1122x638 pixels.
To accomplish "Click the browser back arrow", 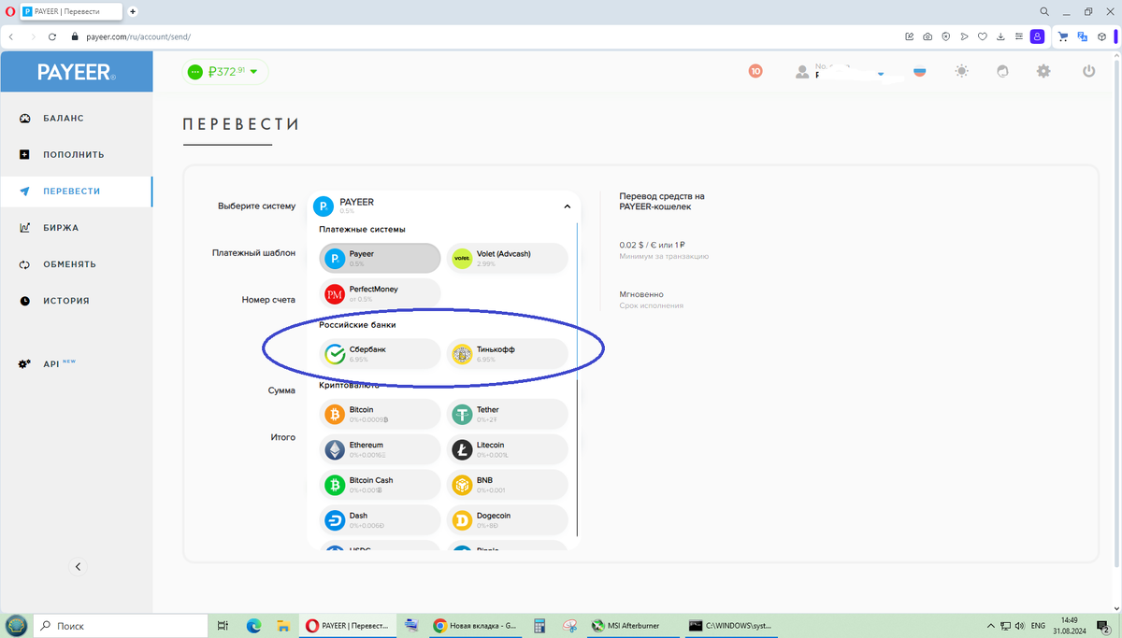I will click(x=10, y=36).
